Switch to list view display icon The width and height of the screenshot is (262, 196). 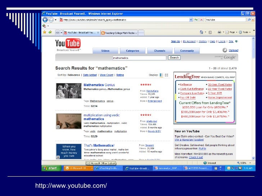tap(161, 75)
